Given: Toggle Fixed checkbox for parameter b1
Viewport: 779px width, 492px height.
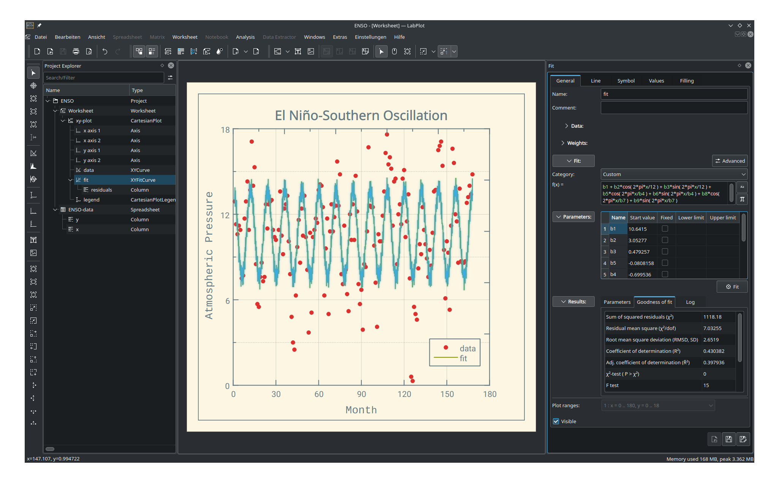Looking at the screenshot, I should tap(665, 229).
